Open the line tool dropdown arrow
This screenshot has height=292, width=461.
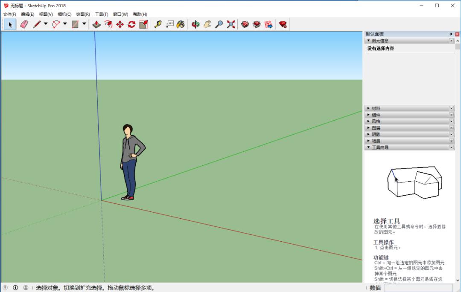[46, 24]
